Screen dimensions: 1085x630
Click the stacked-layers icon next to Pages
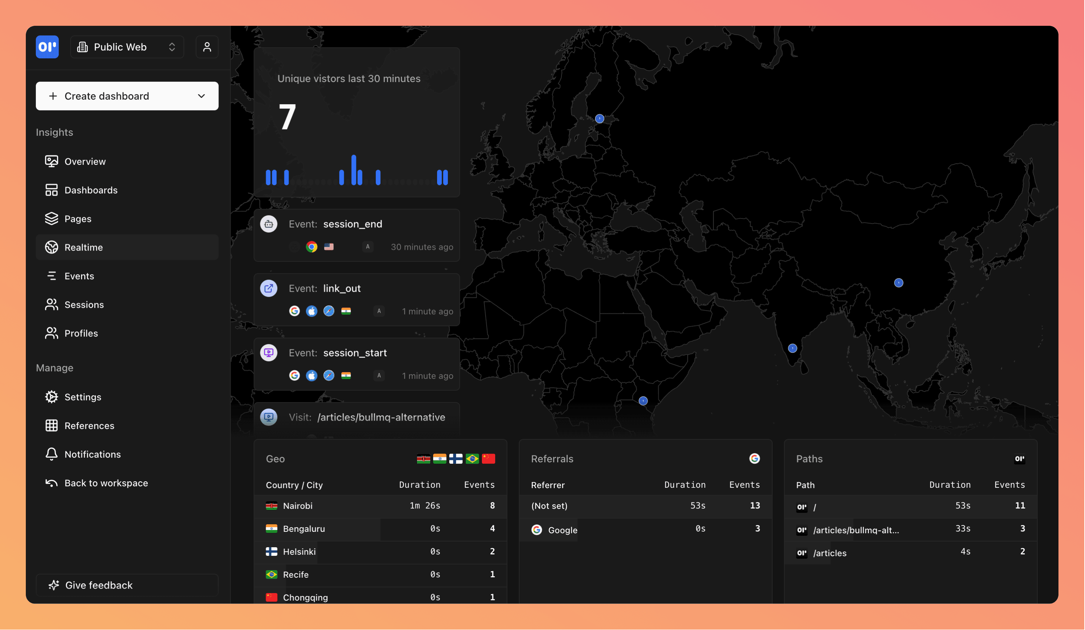52,219
